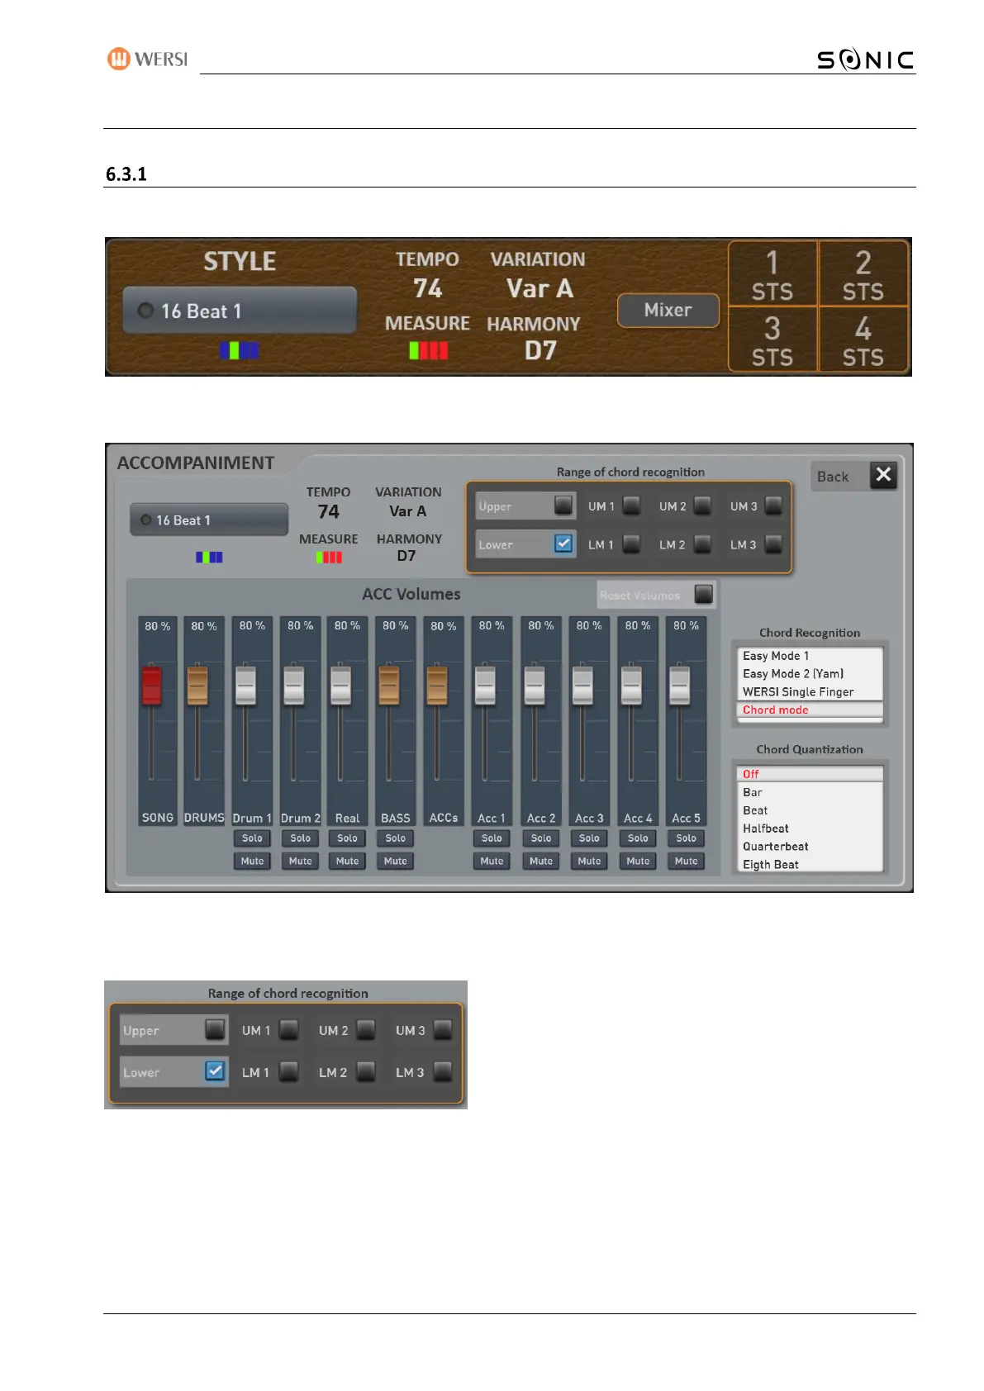
Task: Open the Mixer from the style panel
Action: pos(668,311)
